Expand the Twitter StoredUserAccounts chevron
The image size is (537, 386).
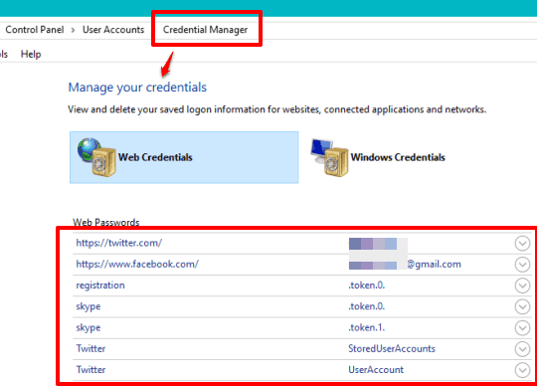click(522, 349)
